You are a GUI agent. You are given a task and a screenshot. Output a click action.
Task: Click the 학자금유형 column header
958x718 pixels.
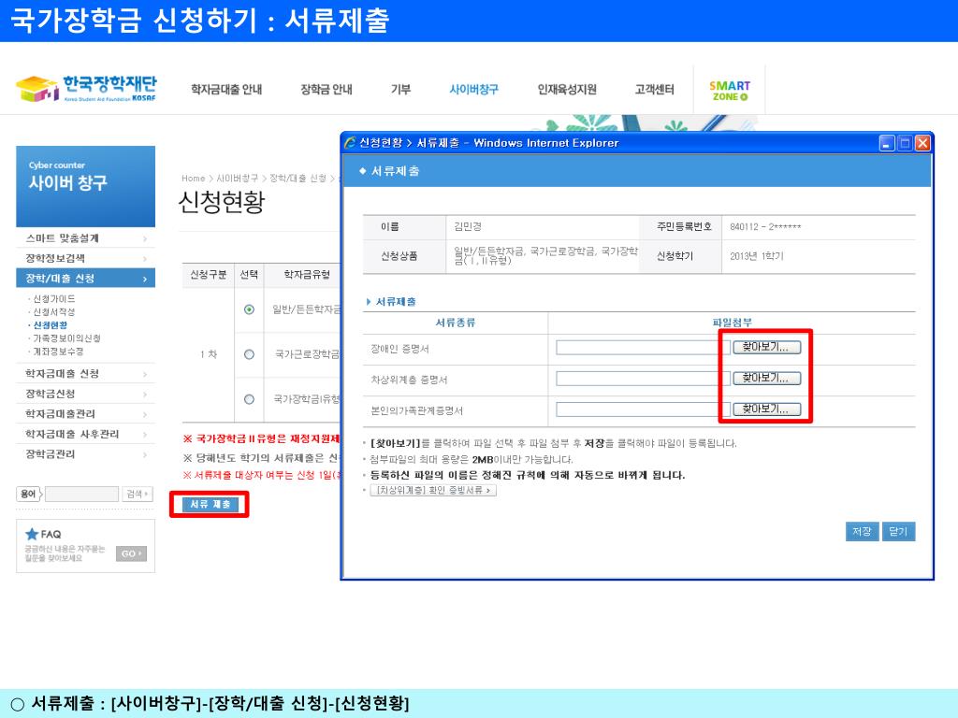point(307,275)
